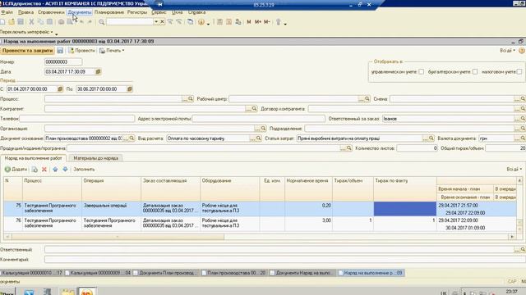Add a row with Додати button
The width and height of the screenshot is (526, 295).
(16, 170)
